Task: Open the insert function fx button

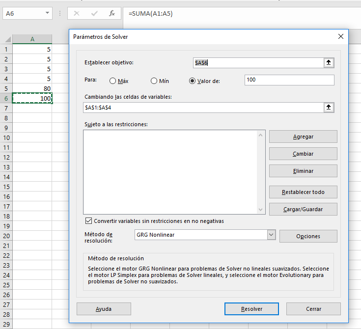Action: click(112, 14)
